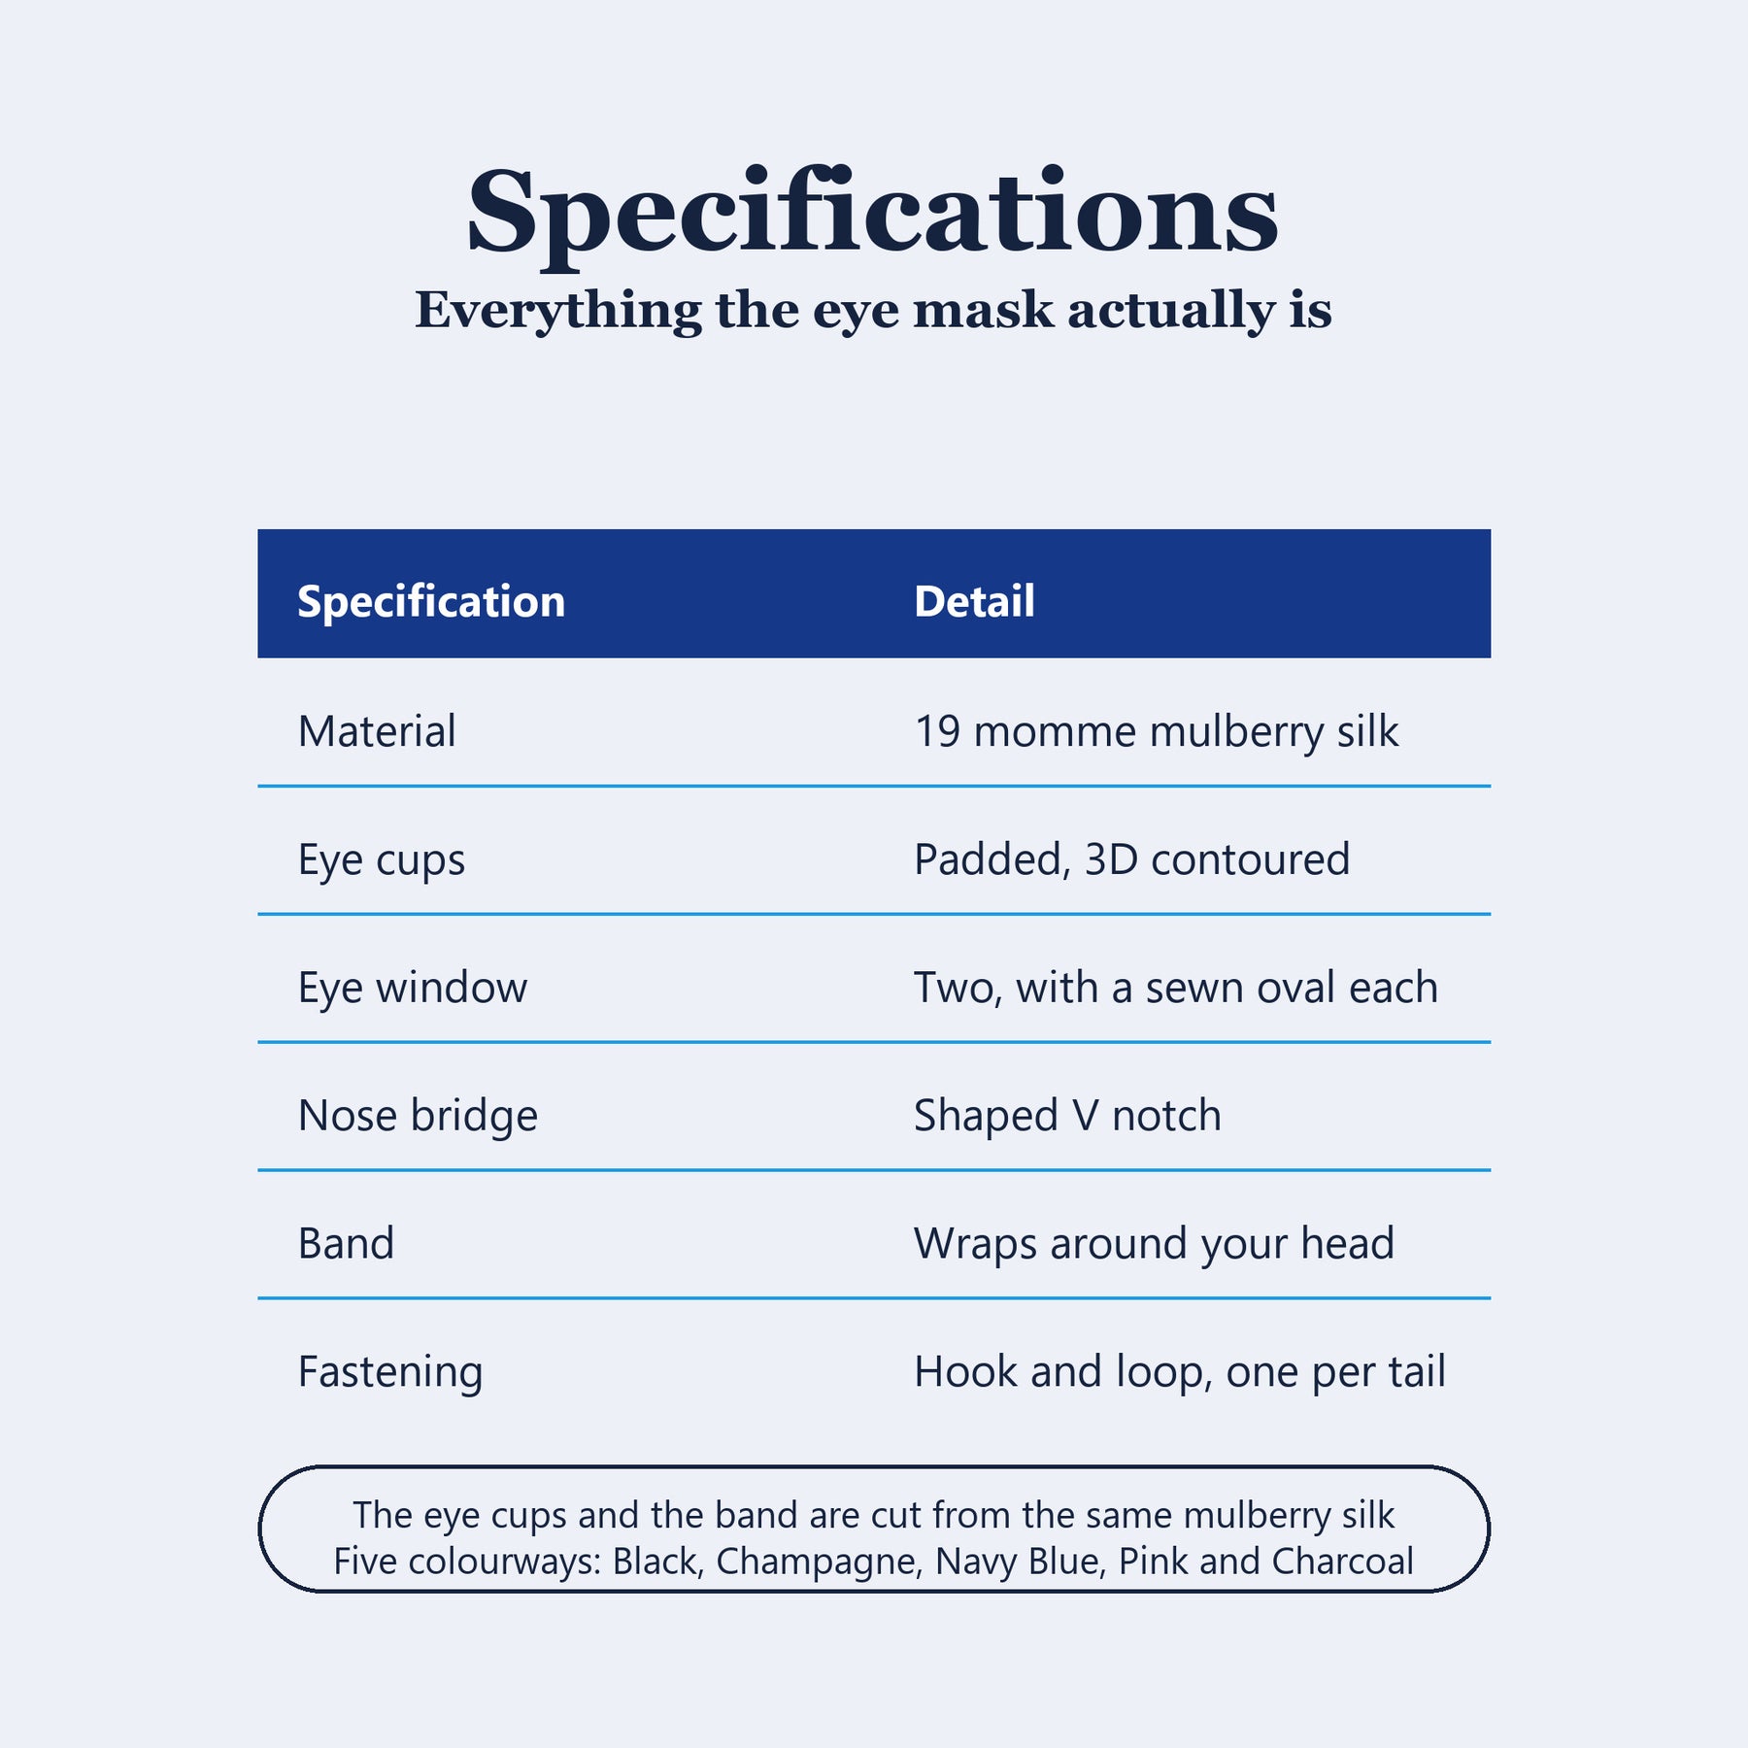Viewport: 1748px width, 1748px height.
Task: Click the note about same mulberry silk
Action: click(873, 1515)
